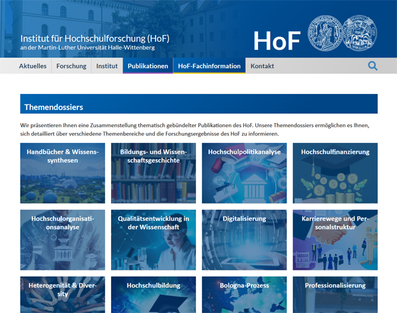
Task: Go to the Kontakt page
Action: [262, 66]
